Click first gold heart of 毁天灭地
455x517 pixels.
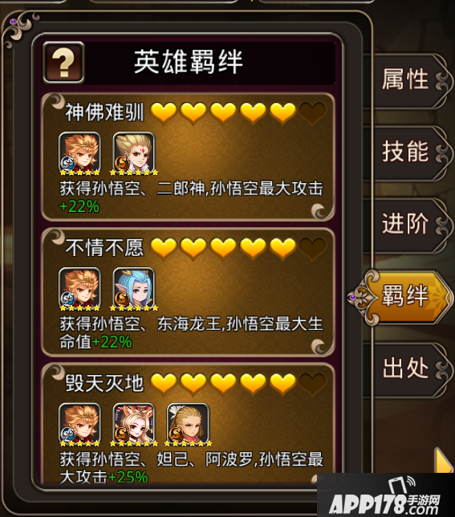click(x=164, y=384)
